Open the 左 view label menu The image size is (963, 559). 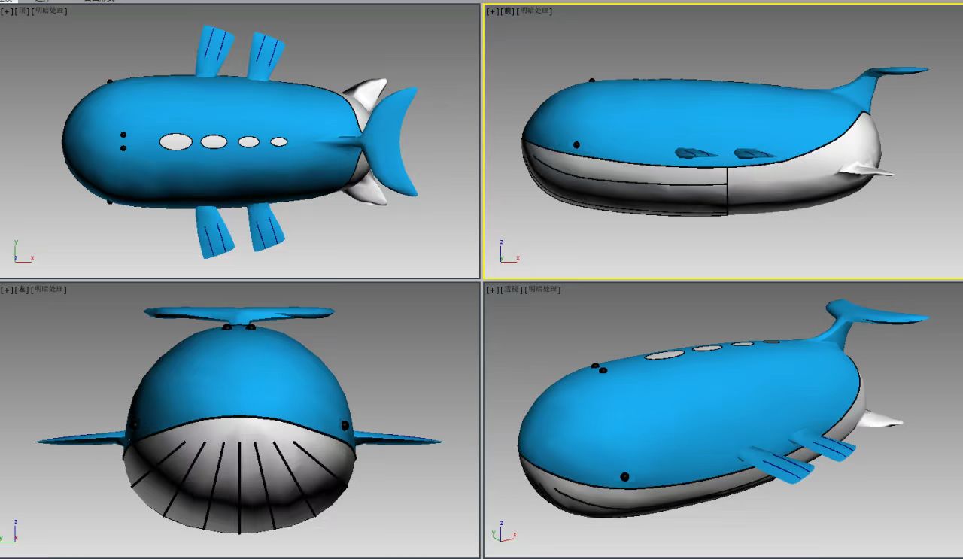tap(23, 290)
